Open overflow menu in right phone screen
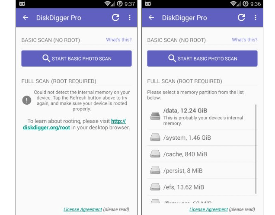 click(x=256, y=17)
